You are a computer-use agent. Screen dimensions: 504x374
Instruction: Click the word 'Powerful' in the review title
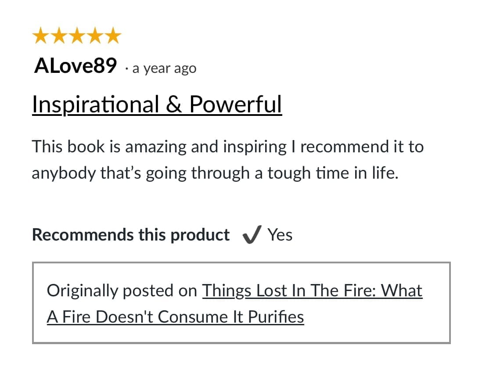235,104
